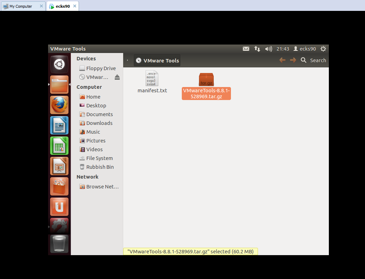The image size is (365, 279).
Task: Open Ubuntu Software Centre launcher
Action: pyautogui.click(x=59, y=186)
